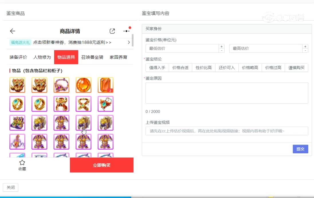Decrease the 最高估价 value with minus
Viewport: 314px width, 198px height.
pyautogui.click(x=305, y=51)
